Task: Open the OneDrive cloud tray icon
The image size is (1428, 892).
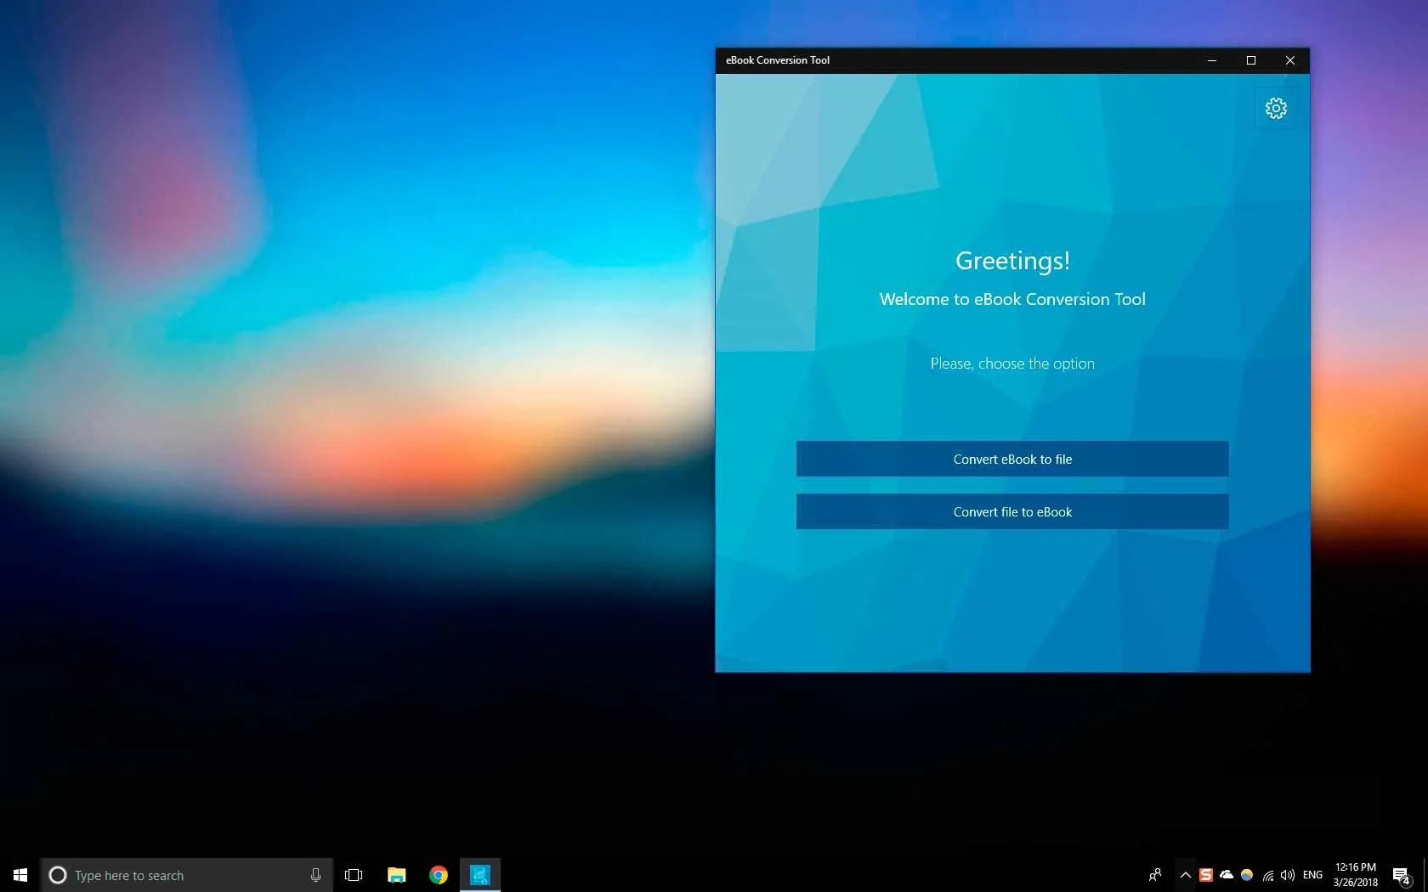Action: tap(1227, 875)
